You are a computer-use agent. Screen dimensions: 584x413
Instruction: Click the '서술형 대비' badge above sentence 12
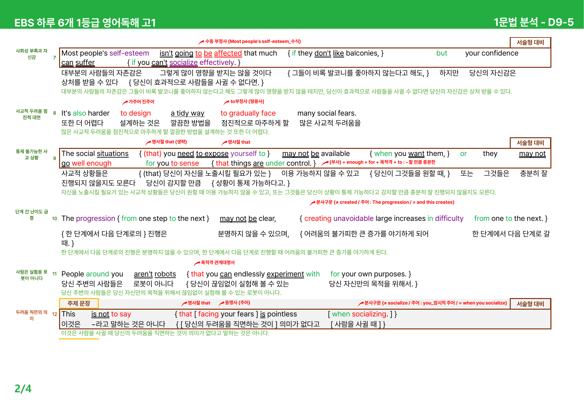pos(530,304)
